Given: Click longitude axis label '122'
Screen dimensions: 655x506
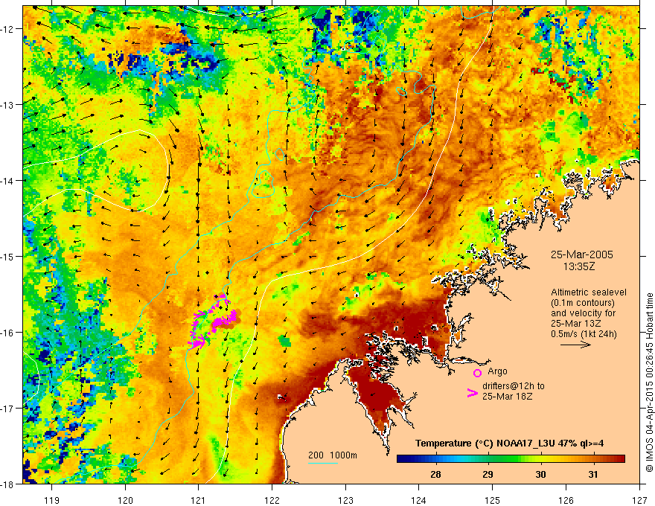Looking at the screenshot, I should click(x=272, y=500).
